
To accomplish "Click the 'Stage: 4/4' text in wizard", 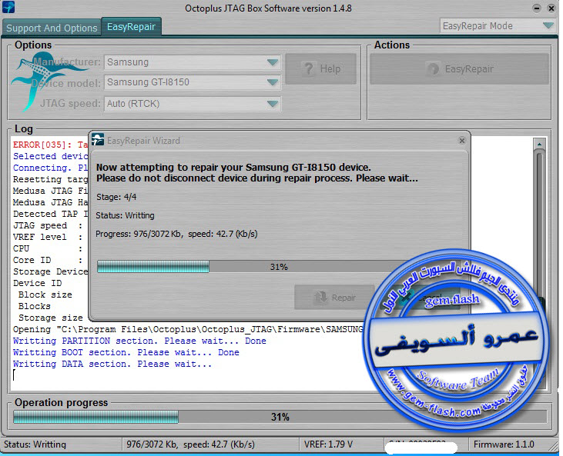I will pyautogui.click(x=116, y=197).
